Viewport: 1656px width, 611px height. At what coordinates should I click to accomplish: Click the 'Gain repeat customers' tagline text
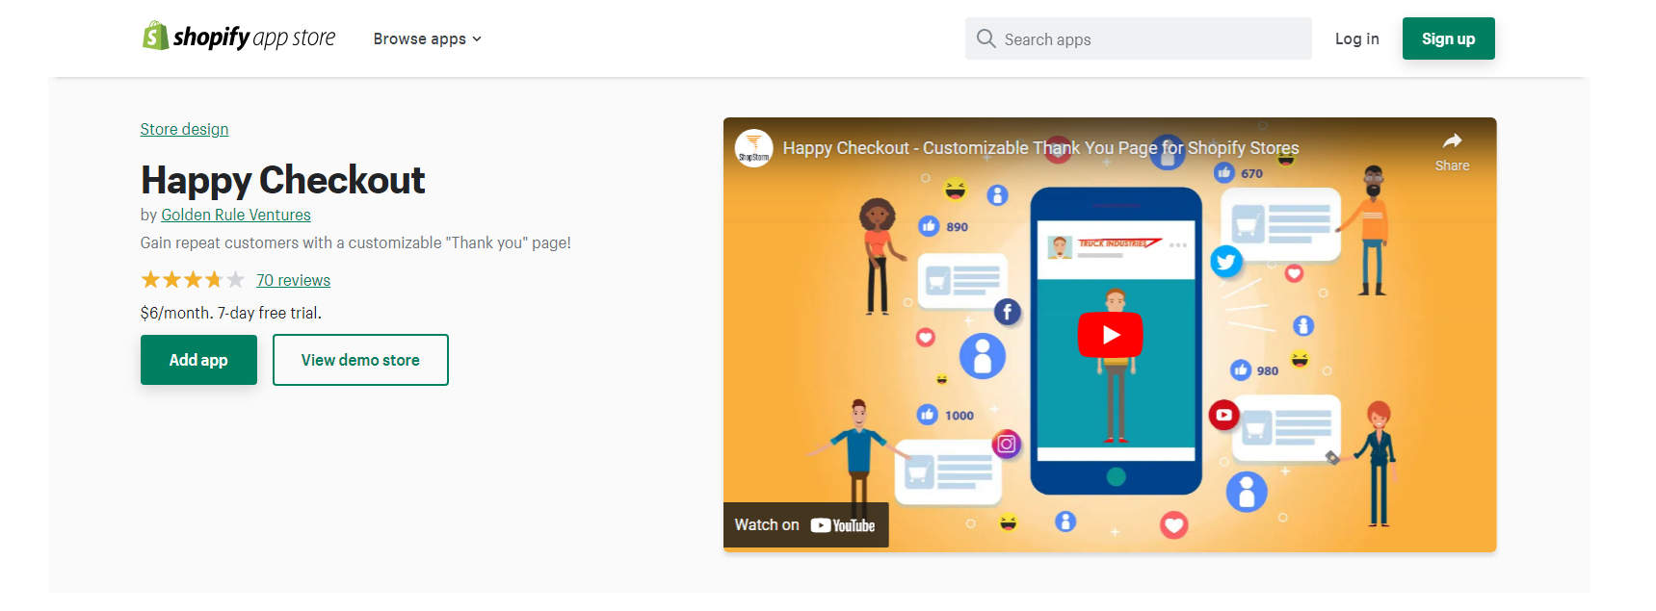pos(355,242)
